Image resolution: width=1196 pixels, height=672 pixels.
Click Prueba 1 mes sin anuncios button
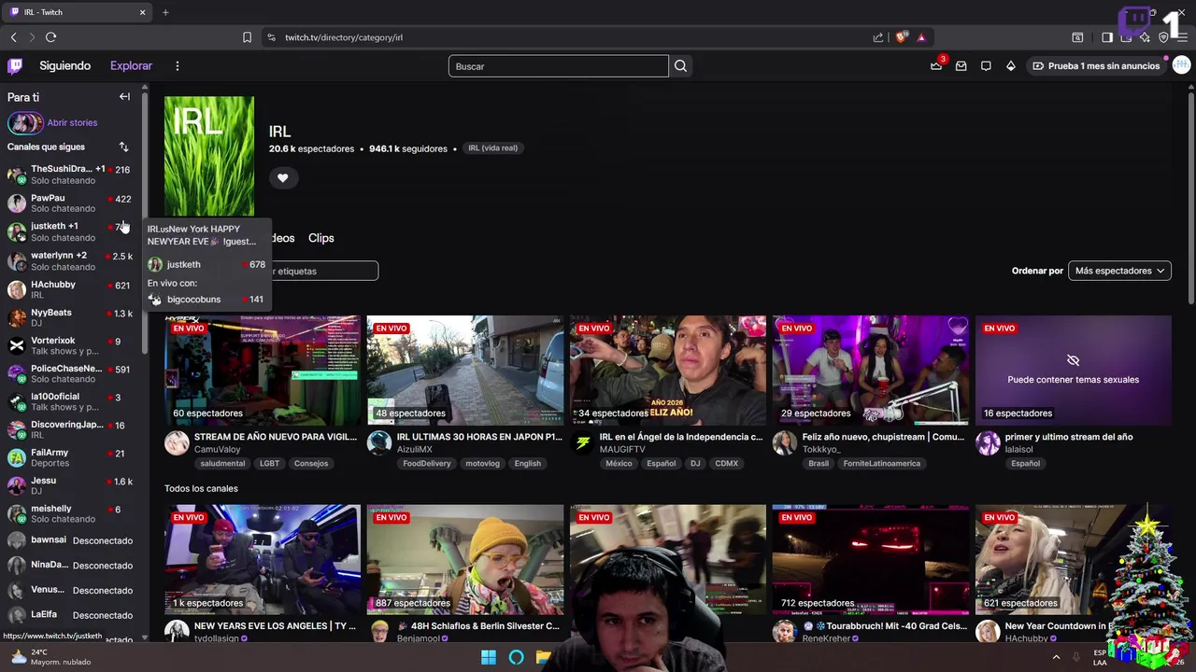1096,66
